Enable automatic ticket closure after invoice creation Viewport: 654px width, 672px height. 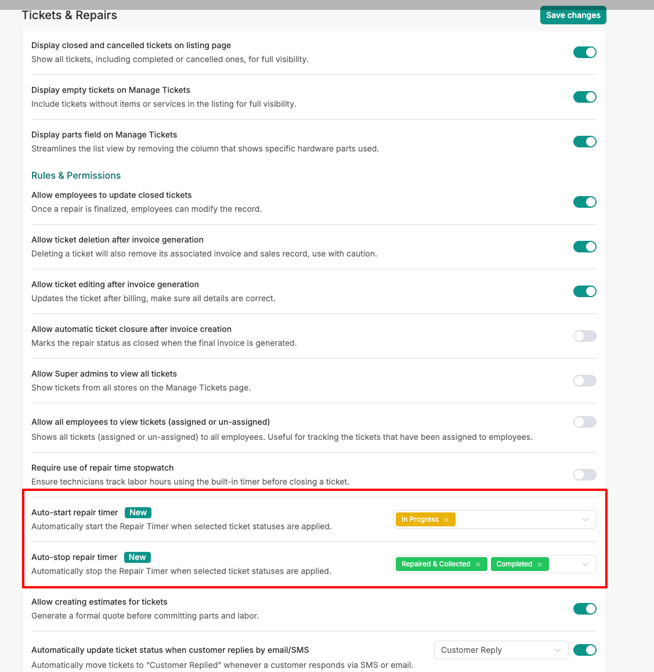[584, 336]
